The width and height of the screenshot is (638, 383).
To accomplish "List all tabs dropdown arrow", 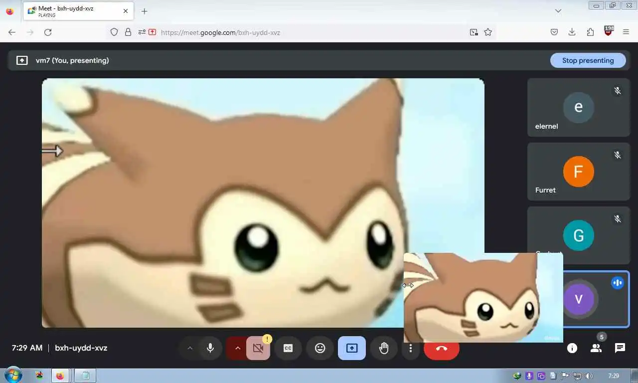I will (558, 11).
